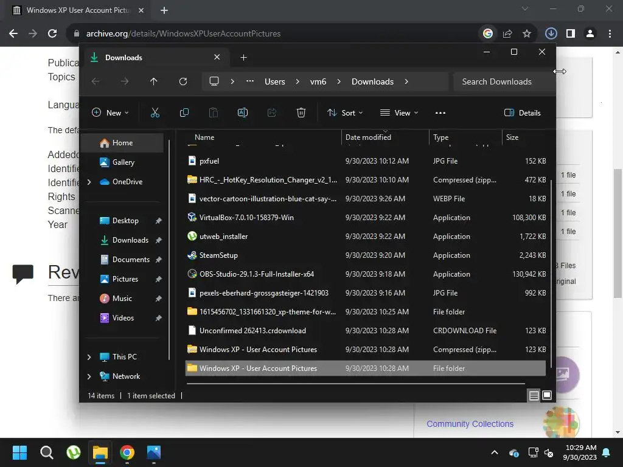Expand hidden breadcrumb path with ellipsis
The height and width of the screenshot is (467, 623).
pyautogui.click(x=250, y=81)
